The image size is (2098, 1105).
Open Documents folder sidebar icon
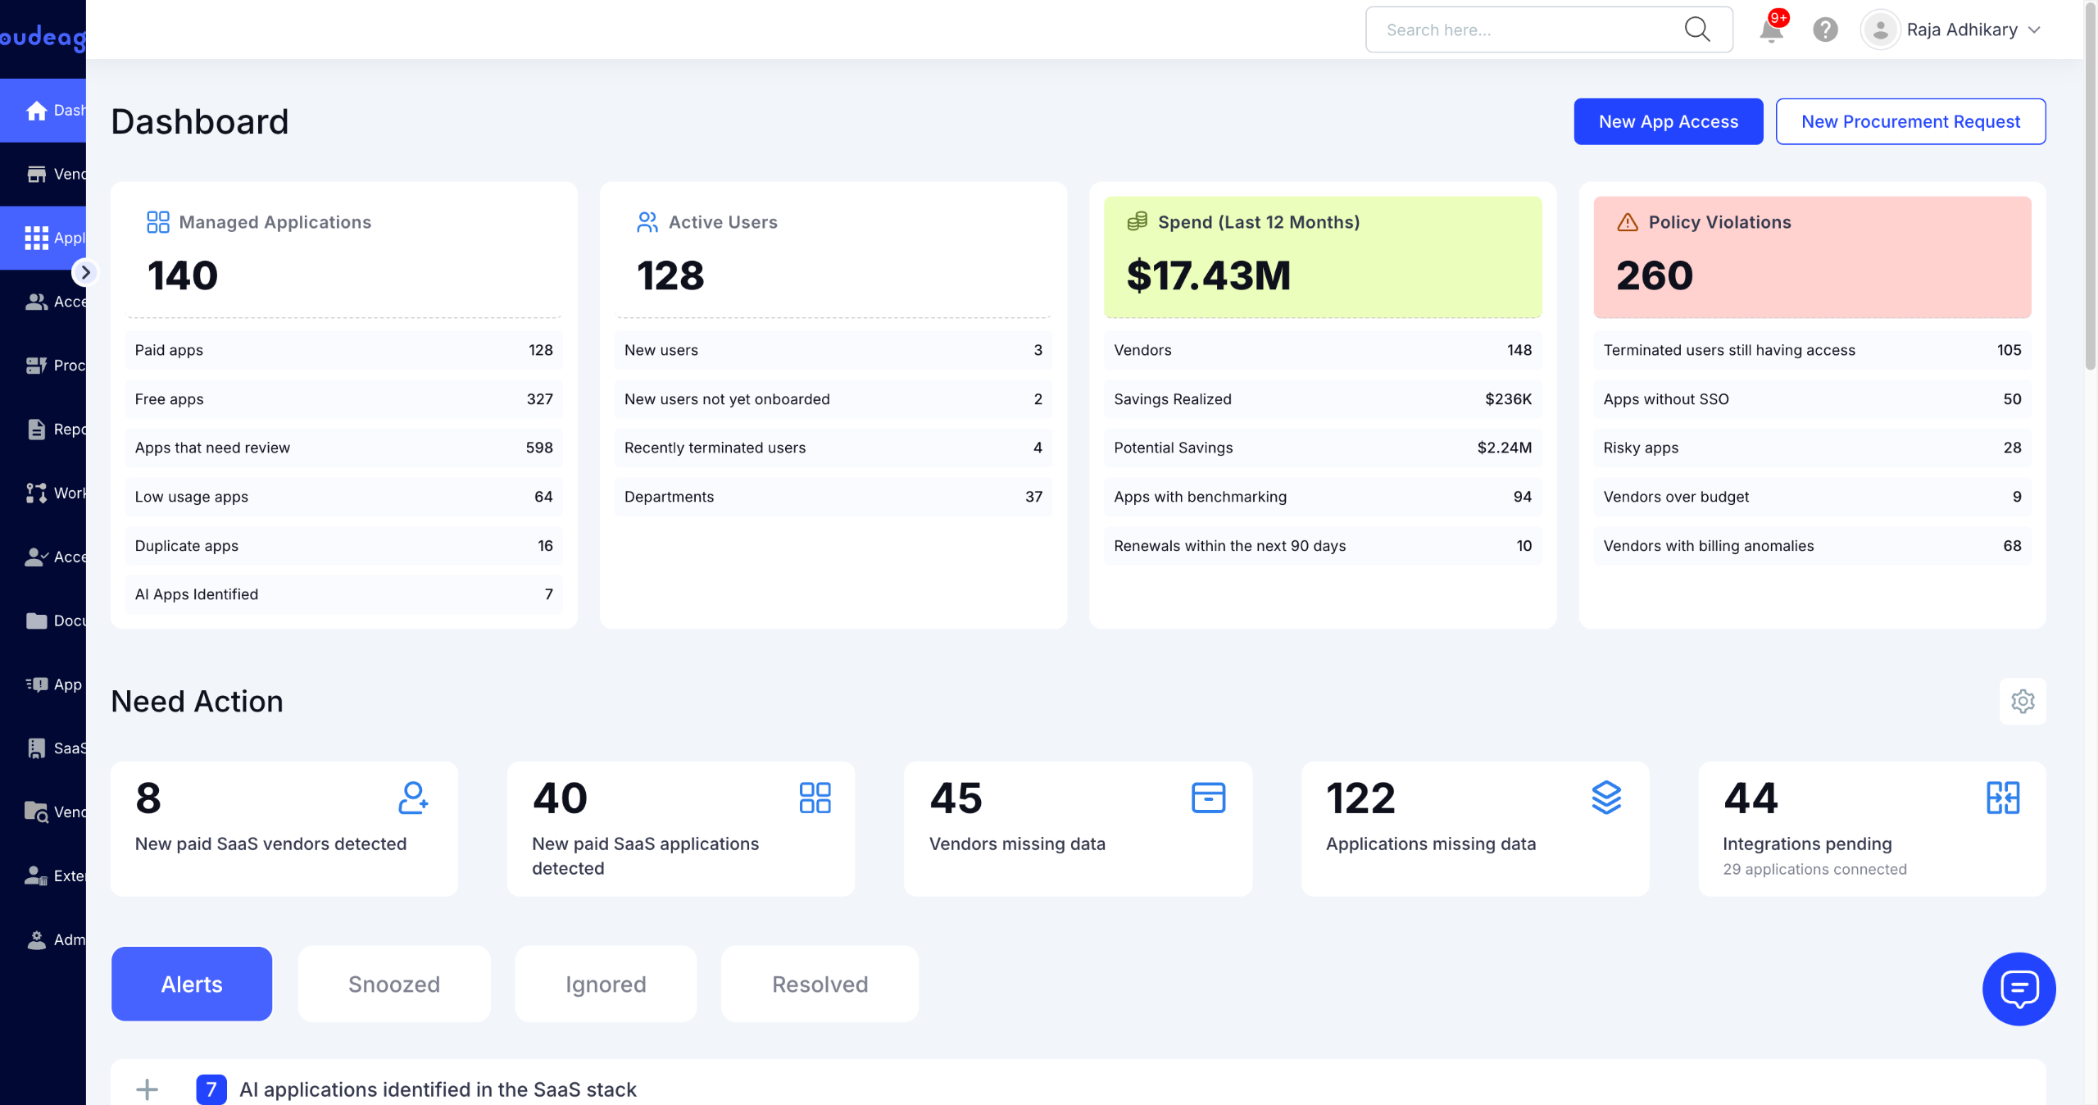[36, 621]
